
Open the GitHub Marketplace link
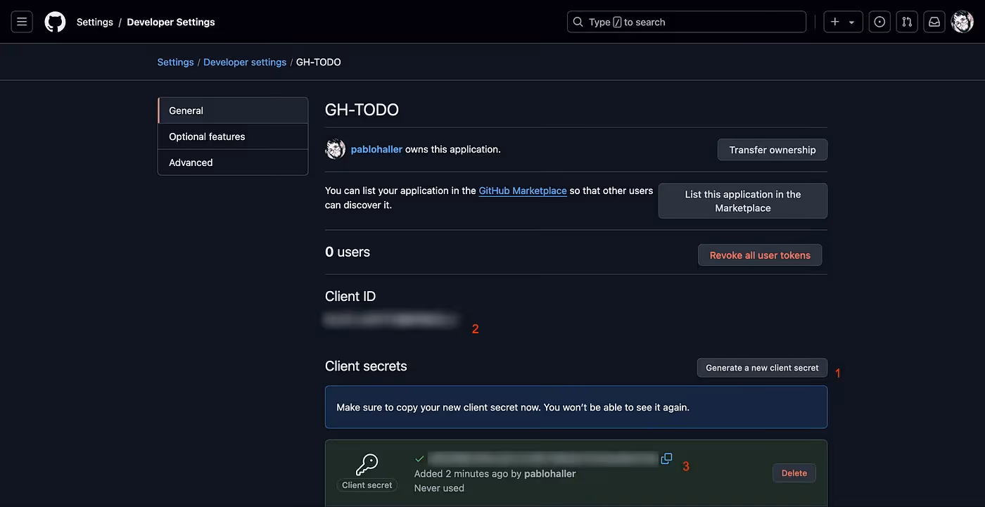coord(523,191)
